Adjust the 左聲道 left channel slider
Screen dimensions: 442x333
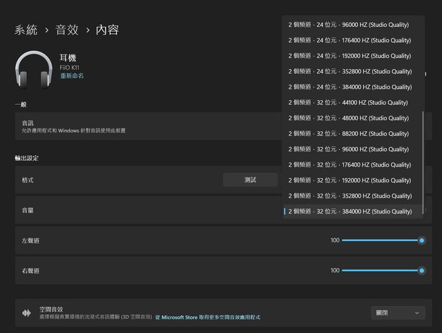382,240
